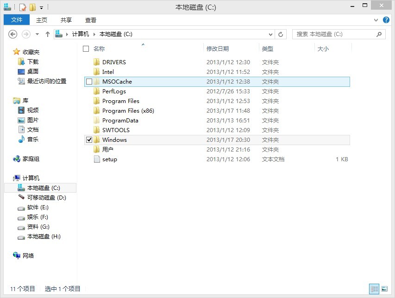Open the recent locations dropdown arrow
The height and width of the screenshot is (298, 395).
[38, 34]
